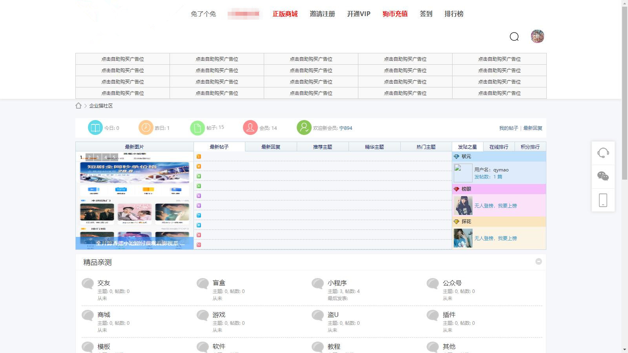Switch to the 最新回复 tab
Viewport: 628px width, 353px height.
click(x=271, y=147)
